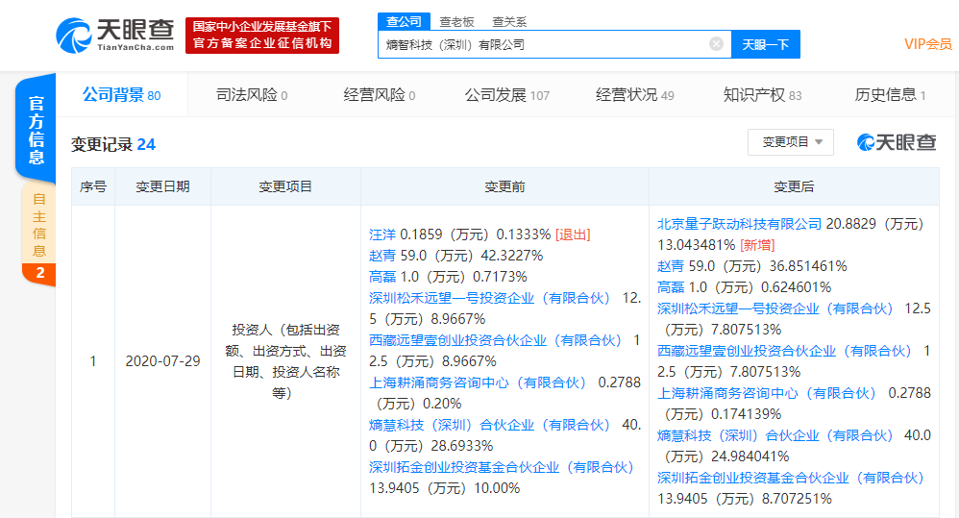This screenshot has width=959, height=518.
Task: Click the red 国家中小企业发展基金 banner
Action: click(261, 36)
